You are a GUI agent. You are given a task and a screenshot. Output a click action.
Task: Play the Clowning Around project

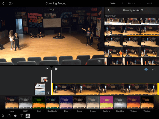click(x=56, y=69)
